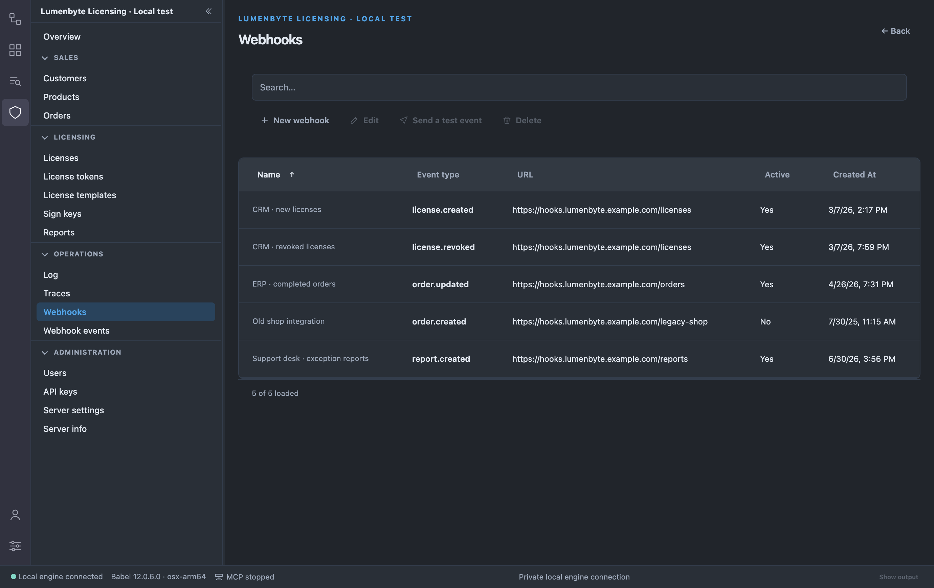Click Send a test event button

(441, 120)
